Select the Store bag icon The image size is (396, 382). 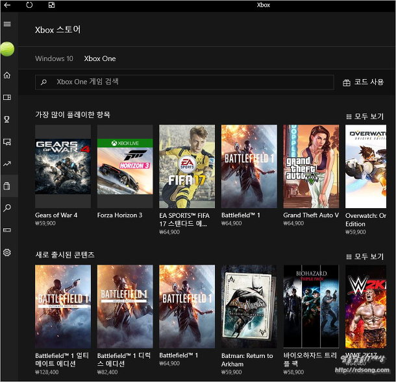7,186
